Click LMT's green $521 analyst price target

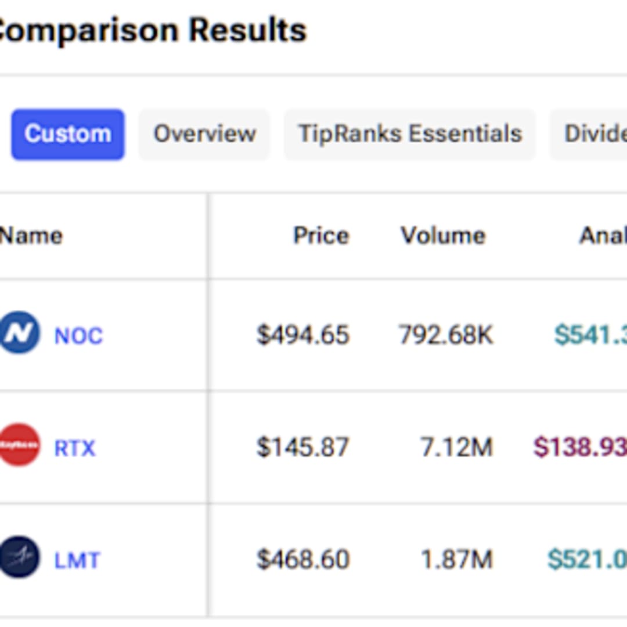[587, 560]
